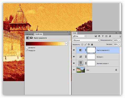The image size is (125, 98).
Task: Click link icon on 'Заливка узором 1' layer
Action: click(x=86, y=63)
